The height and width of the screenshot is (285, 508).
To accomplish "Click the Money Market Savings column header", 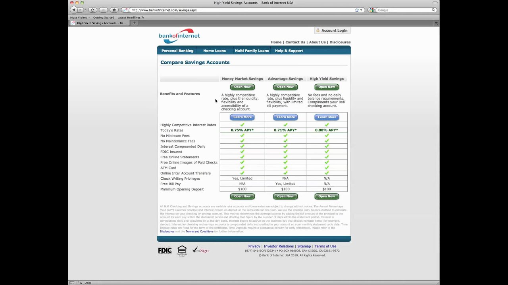I will pos(242,79).
